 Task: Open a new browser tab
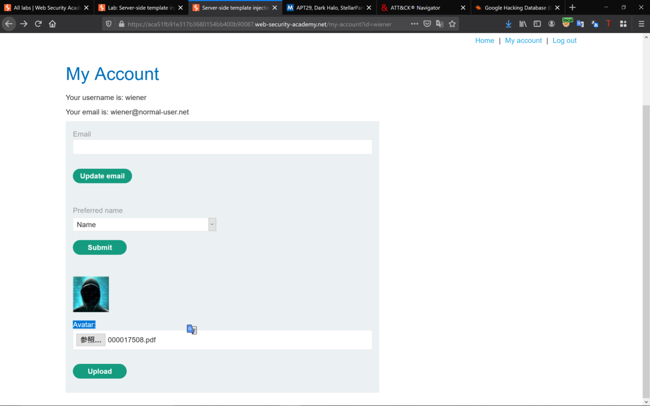[572, 8]
